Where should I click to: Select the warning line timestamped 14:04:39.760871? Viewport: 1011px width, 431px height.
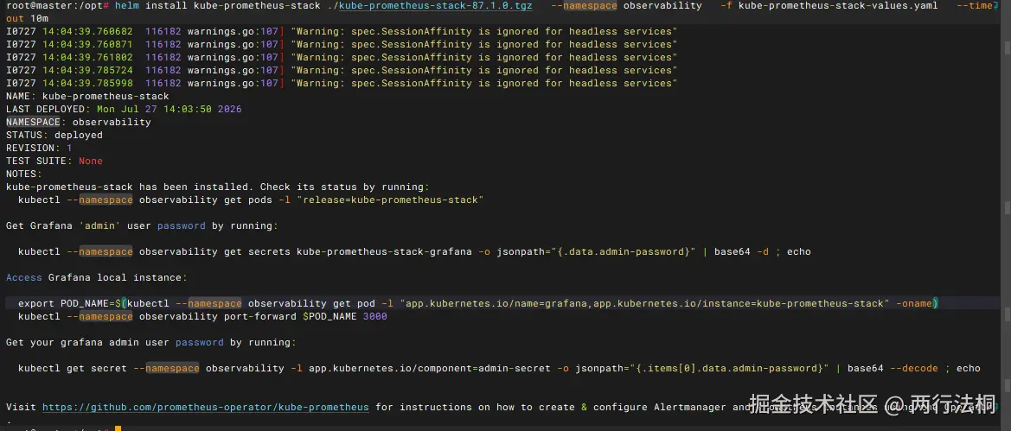(x=341, y=44)
